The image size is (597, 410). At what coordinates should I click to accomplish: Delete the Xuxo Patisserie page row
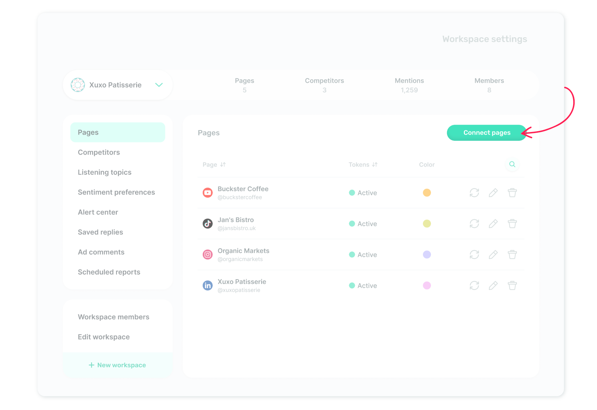[512, 286]
